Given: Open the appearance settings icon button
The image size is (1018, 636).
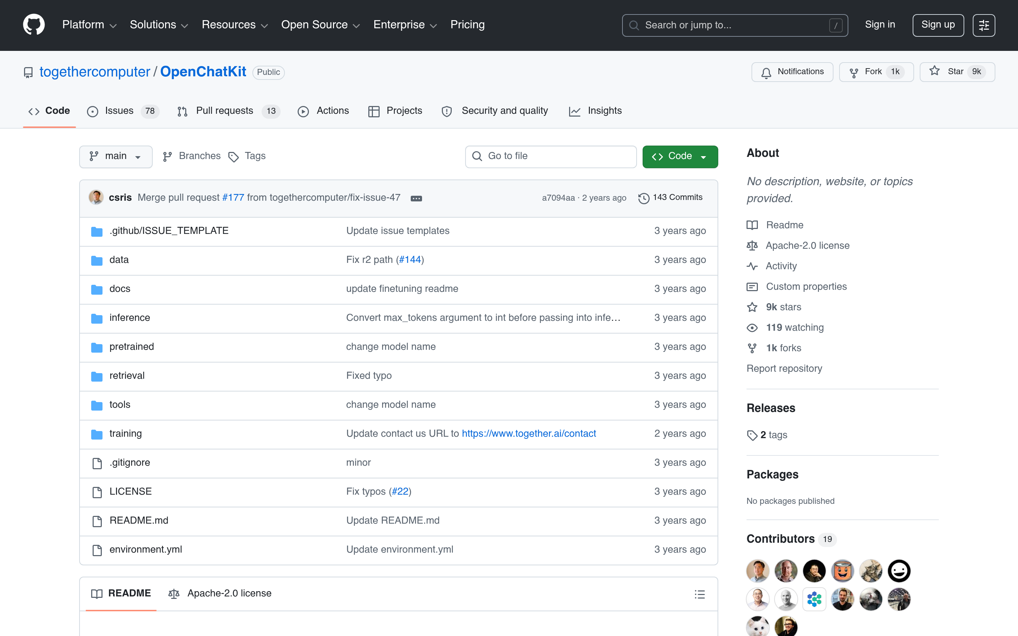Looking at the screenshot, I should tap(983, 25).
